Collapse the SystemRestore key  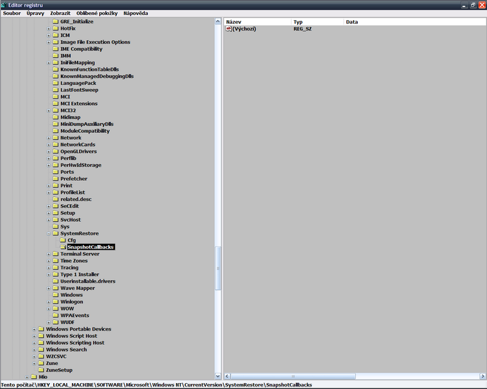pyautogui.click(x=49, y=233)
